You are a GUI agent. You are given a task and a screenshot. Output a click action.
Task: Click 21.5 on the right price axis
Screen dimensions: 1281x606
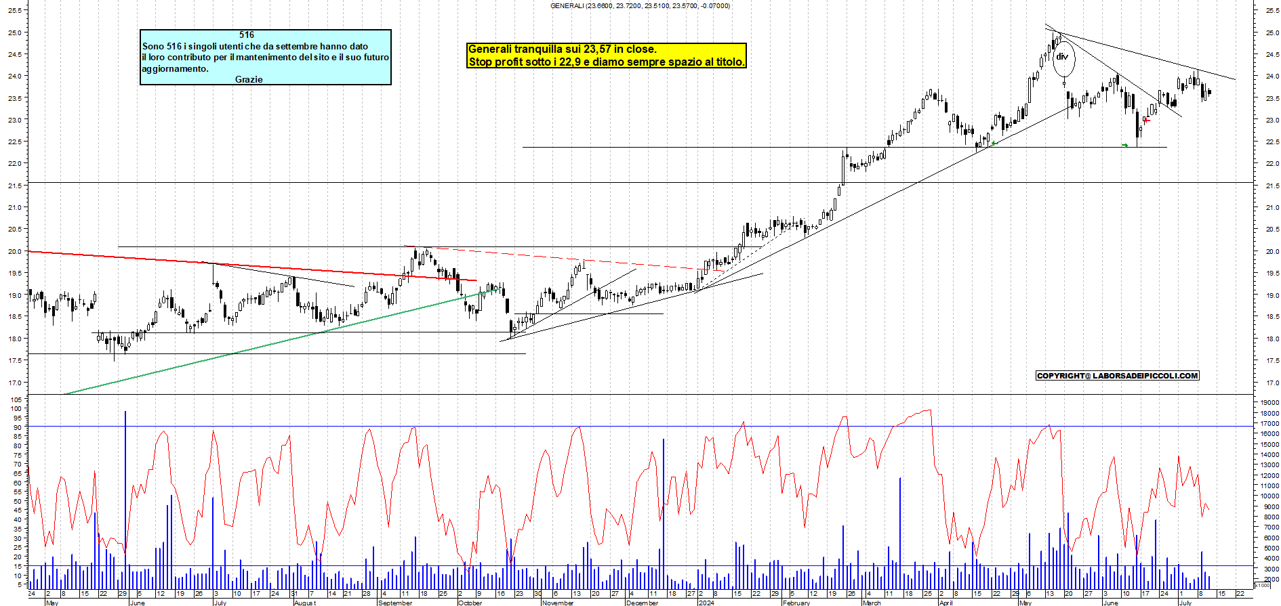[1272, 186]
